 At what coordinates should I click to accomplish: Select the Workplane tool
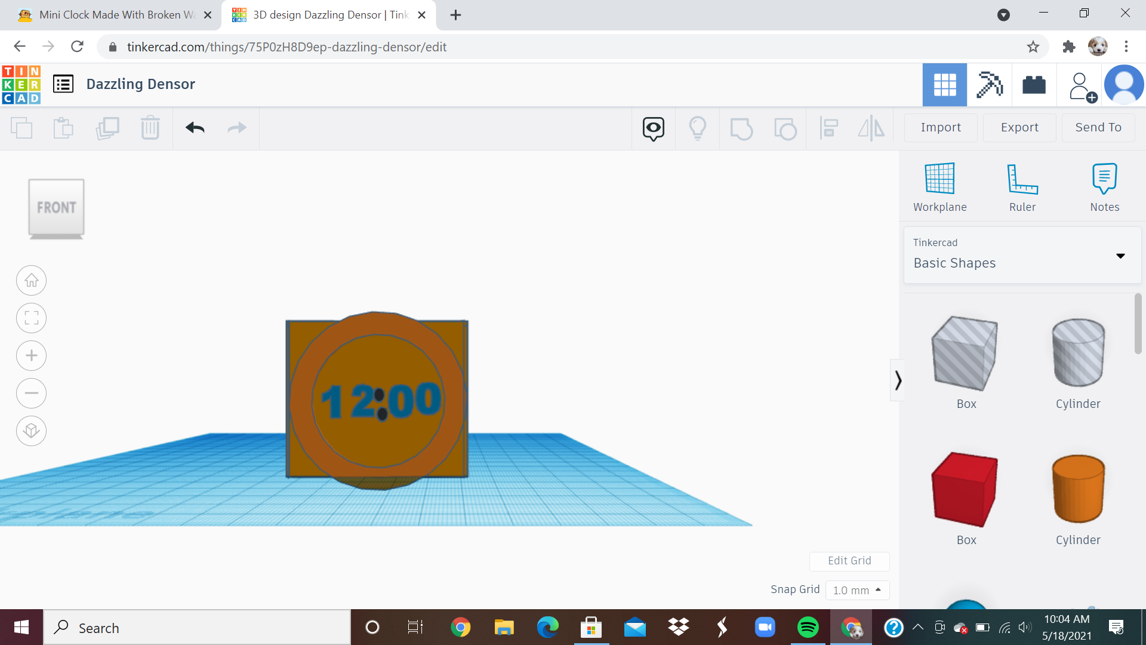coord(940,185)
